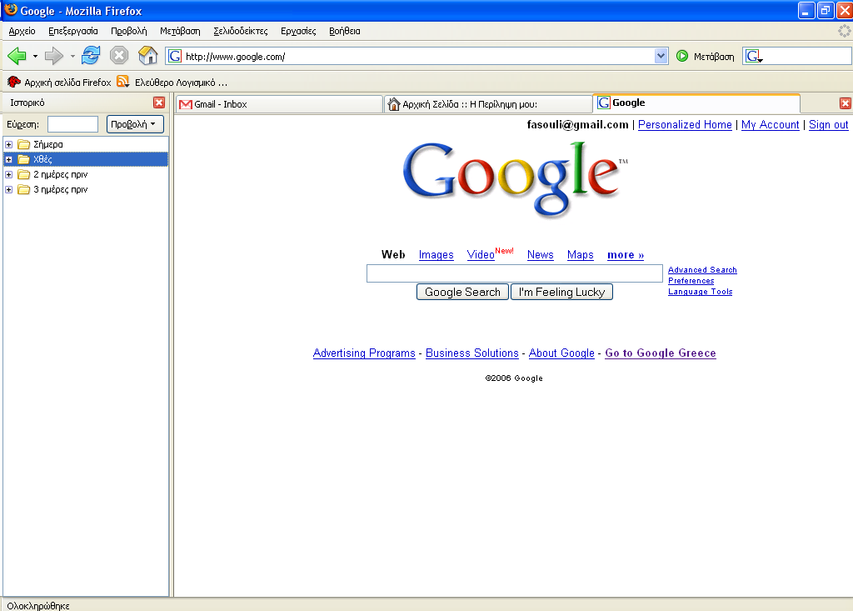Click the Χθές folder icon
The width and height of the screenshot is (853, 611).
[23, 159]
